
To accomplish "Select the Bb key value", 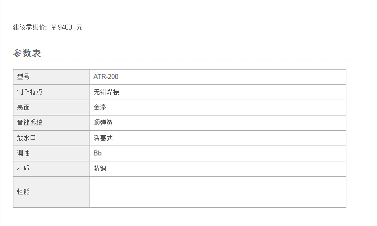I will click(x=97, y=153).
